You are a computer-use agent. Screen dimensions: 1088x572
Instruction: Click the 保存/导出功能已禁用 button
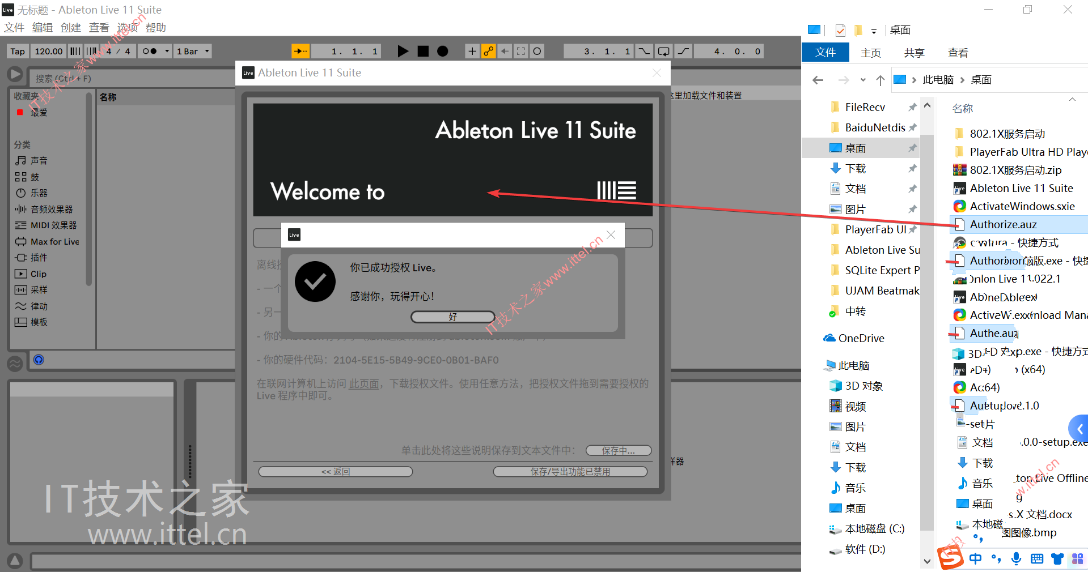coord(570,471)
